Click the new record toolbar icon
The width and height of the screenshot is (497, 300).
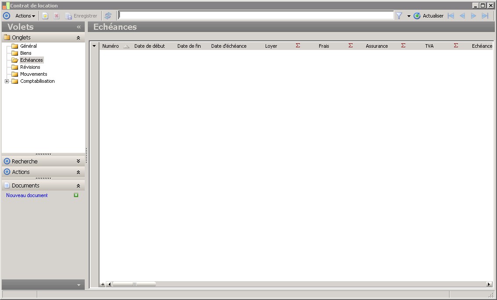click(45, 16)
